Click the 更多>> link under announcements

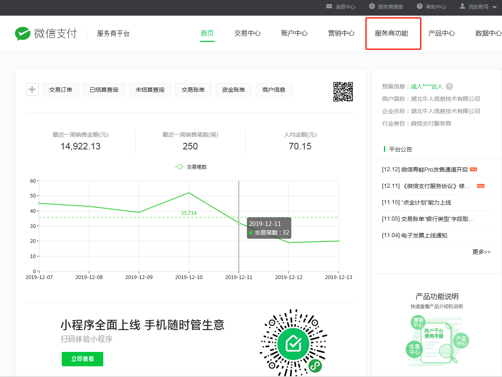481,252
